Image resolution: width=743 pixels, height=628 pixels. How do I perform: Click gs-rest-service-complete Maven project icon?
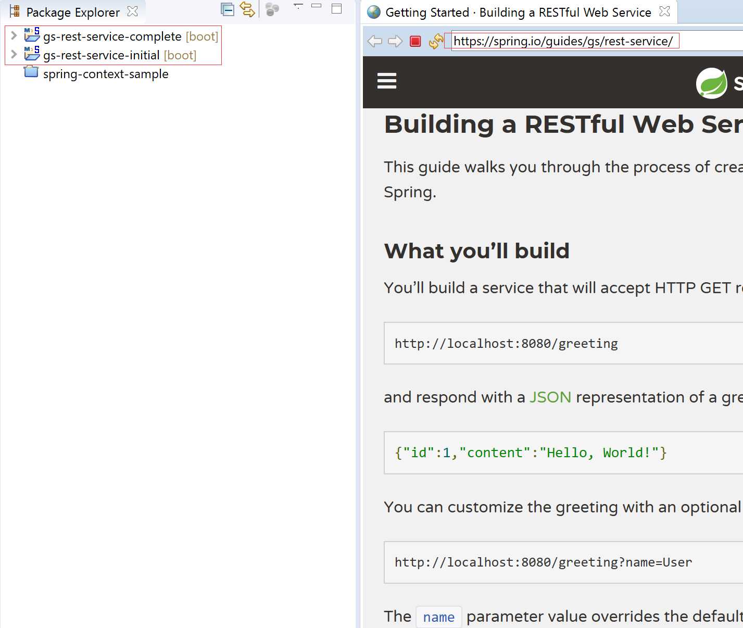pos(32,35)
